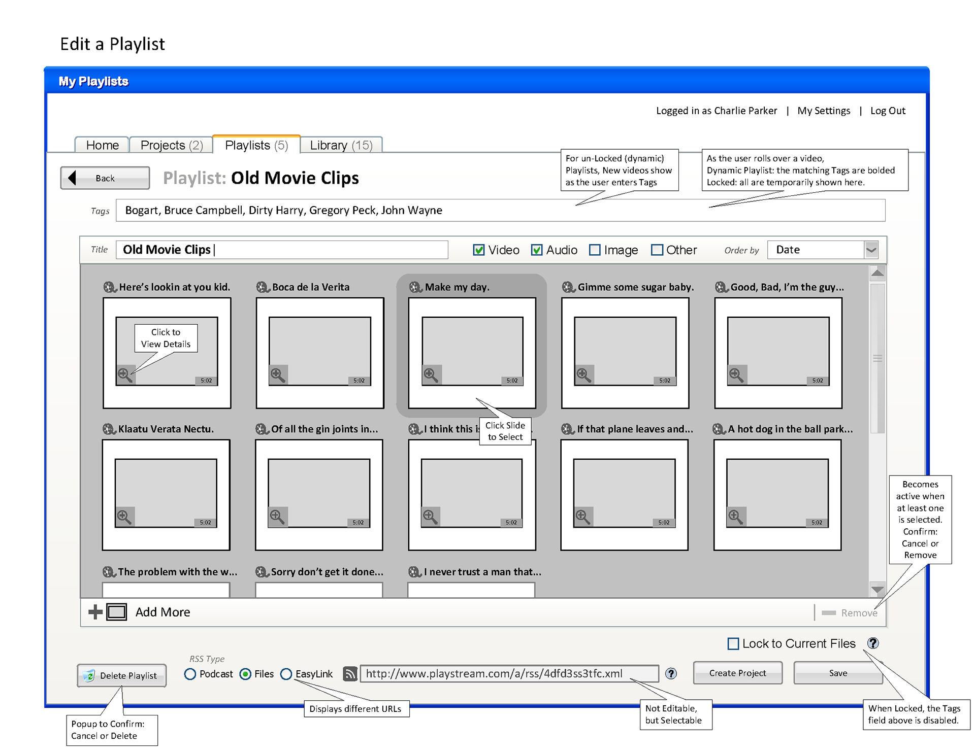Click magnifier on 'Gimme some sugar baby' thumbnail
The width and height of the screenshot is (975, 753).
(583, 375)
